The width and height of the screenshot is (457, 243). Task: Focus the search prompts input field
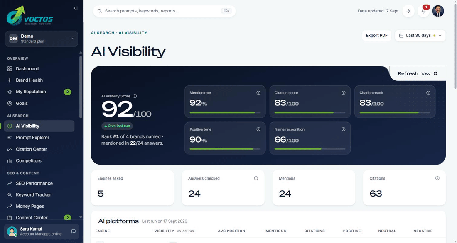tap(165, 11)
